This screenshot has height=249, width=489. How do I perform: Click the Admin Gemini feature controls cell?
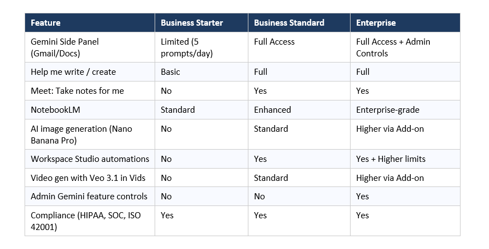point(89,197)
